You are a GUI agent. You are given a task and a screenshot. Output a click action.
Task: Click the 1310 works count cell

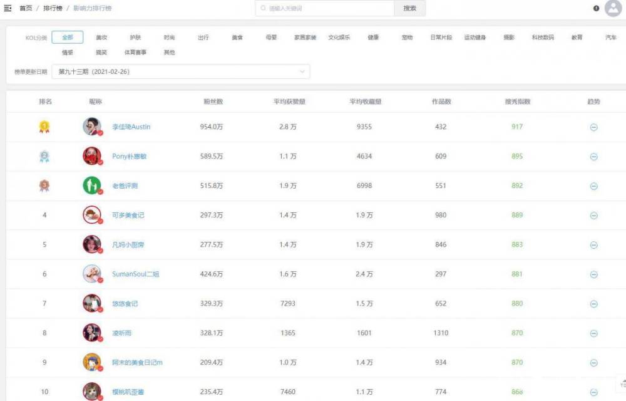tap(441, 333)
